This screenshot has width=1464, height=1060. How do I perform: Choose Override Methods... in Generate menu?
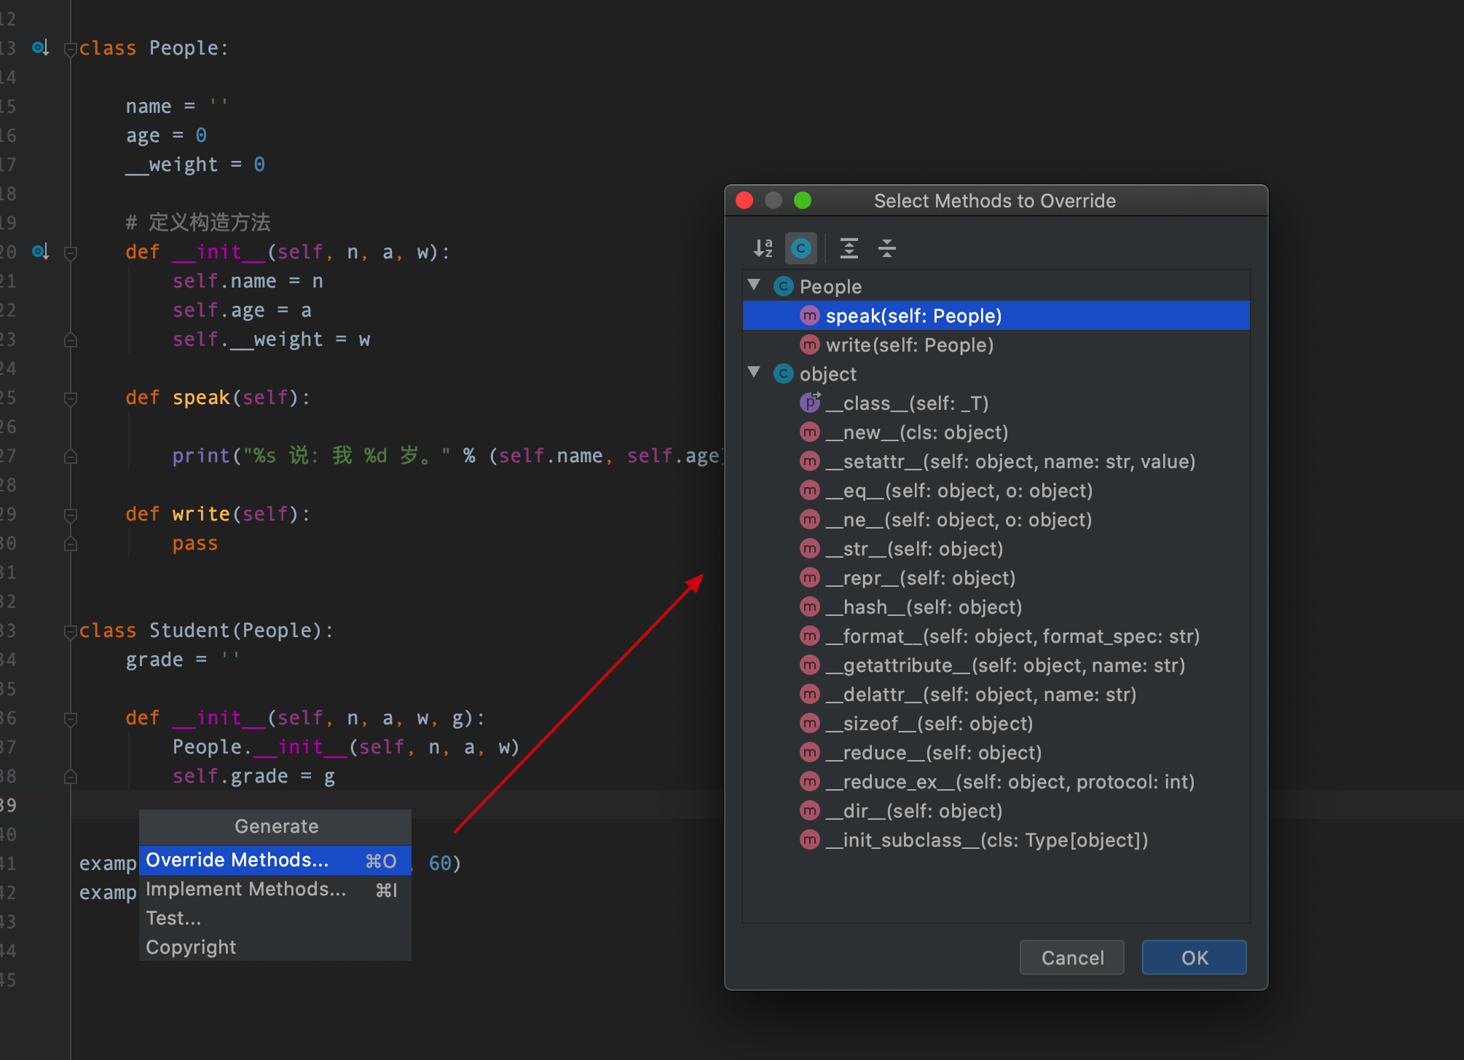pyautogui.click(x=275, y=860)
